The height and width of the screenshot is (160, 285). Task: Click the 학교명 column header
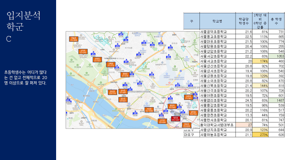(218, 21)
